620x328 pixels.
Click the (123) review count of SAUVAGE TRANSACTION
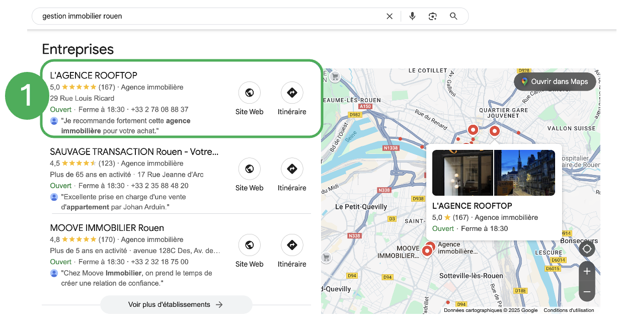coord(107,163)
